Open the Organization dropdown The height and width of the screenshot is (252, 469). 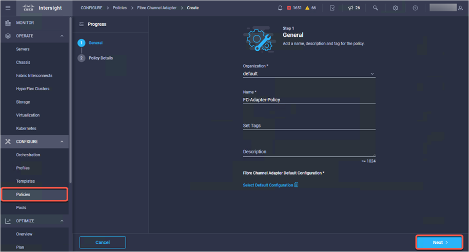click(309, 74)
